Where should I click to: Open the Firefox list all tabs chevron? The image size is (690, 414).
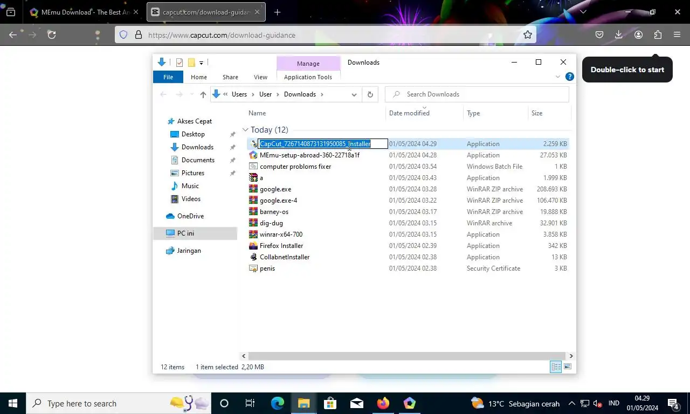tap(583, 12)
